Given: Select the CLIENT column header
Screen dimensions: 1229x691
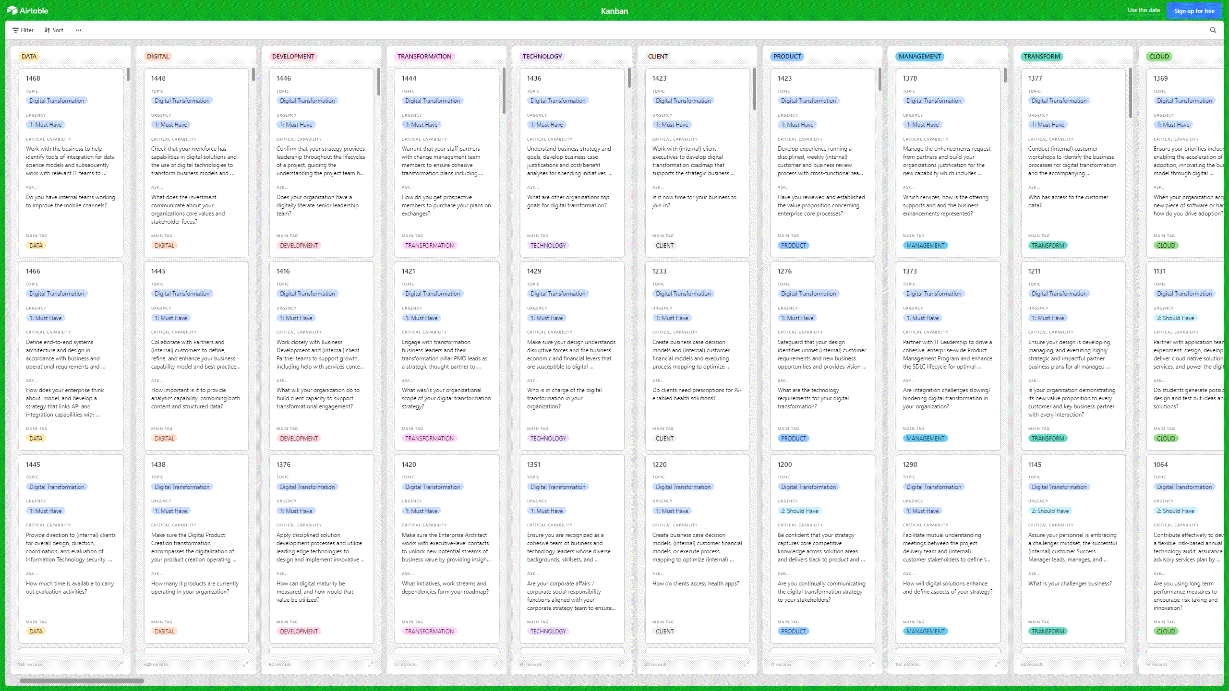Looking at the screenshot, I should click(x=658, y=56).
